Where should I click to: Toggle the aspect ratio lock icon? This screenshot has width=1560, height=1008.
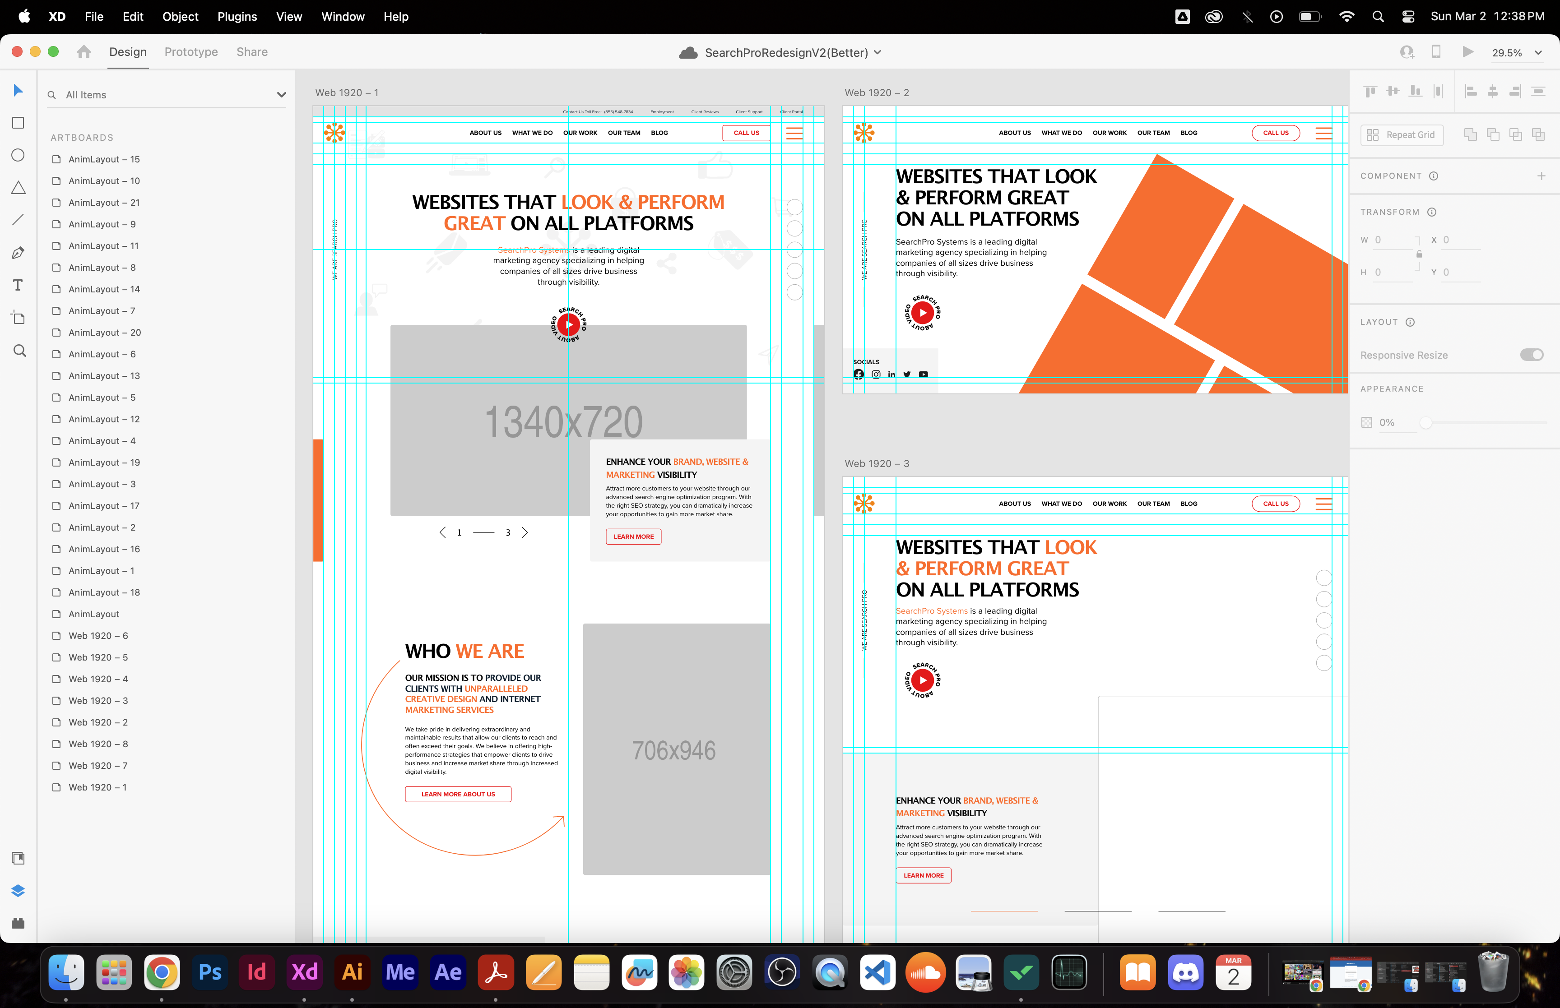tap(1419, 254)
